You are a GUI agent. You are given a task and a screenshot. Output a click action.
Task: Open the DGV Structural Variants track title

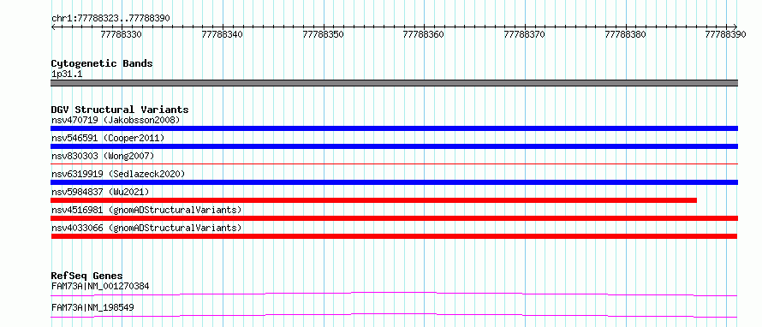tap(120, 110)
